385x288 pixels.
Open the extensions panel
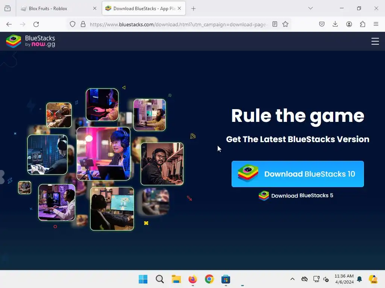[x=363, y=24]
